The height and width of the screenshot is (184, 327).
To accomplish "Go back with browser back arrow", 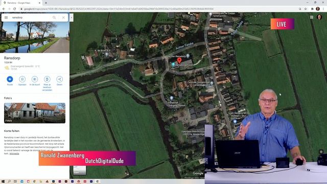I will 4,9.
